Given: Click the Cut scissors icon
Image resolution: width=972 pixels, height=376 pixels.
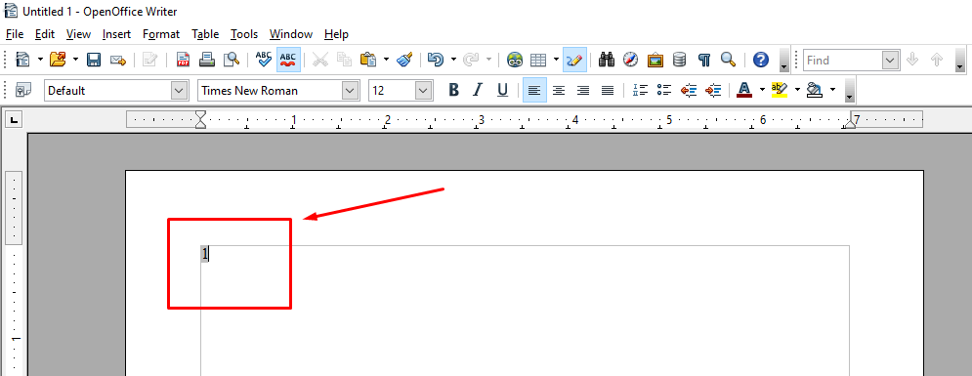Looking at the screenshot, I should coord(319,60).
